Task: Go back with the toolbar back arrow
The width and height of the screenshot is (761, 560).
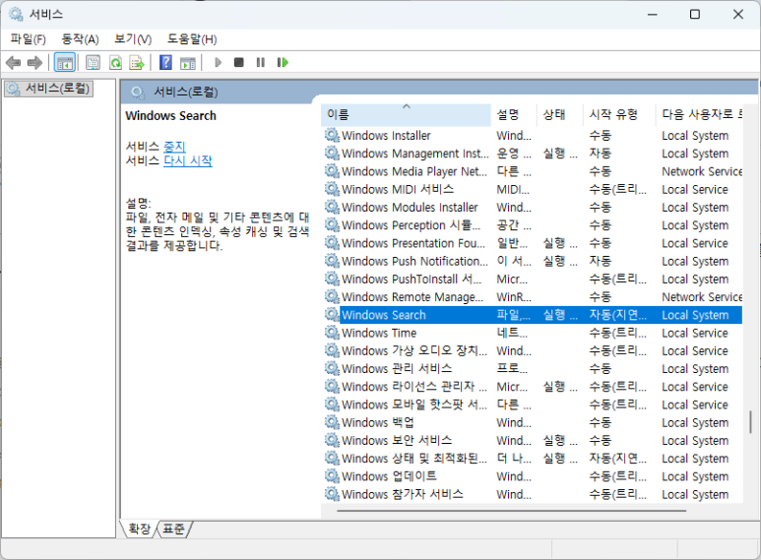Action: (x=13, y=63)
